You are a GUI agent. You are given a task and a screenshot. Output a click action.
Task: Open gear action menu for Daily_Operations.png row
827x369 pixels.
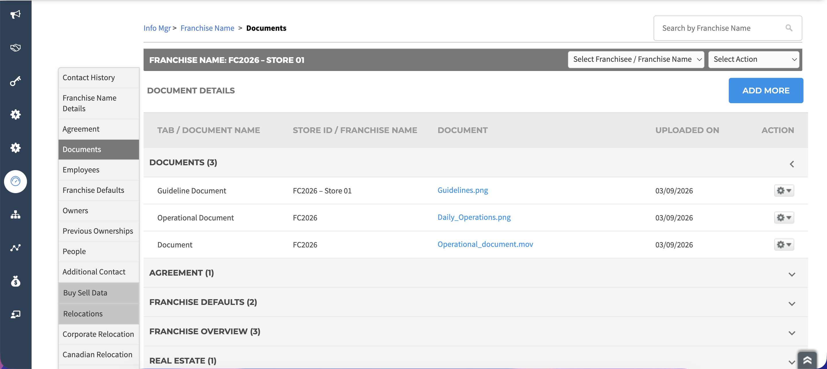point(784,218)
